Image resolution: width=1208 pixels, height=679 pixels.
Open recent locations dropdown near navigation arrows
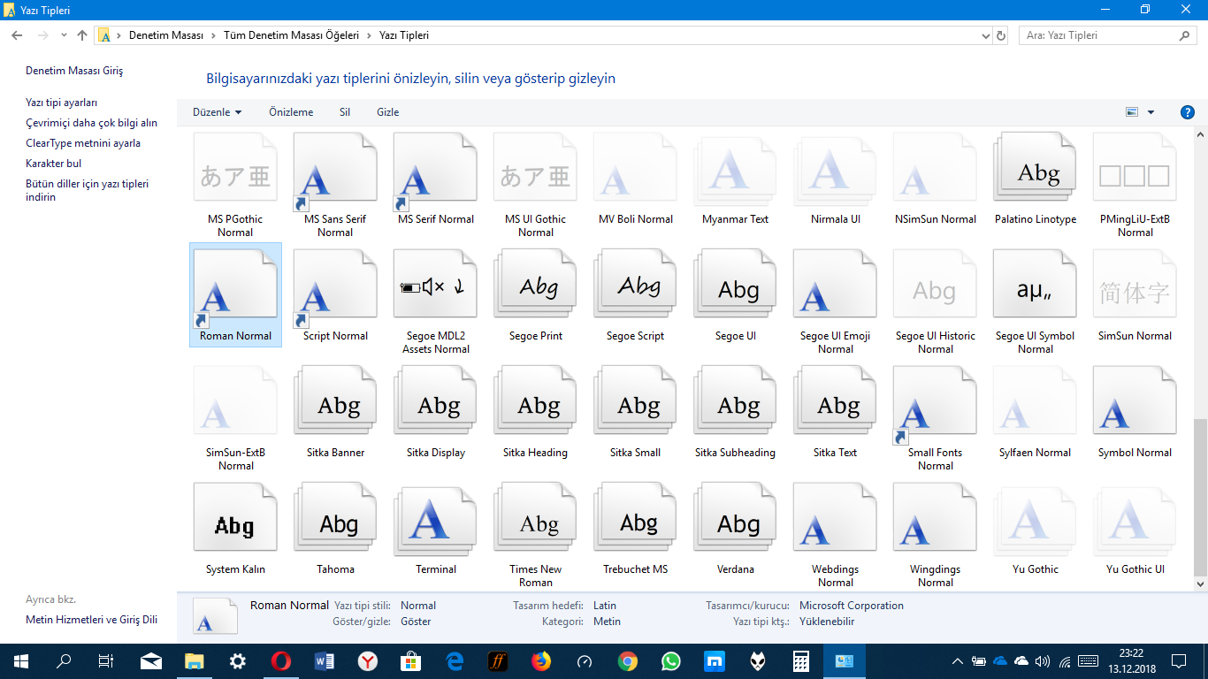[64, 35]
